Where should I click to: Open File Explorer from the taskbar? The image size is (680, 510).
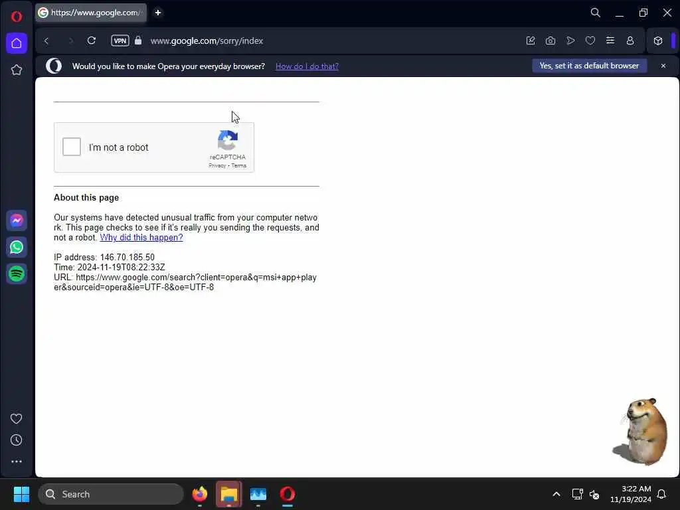[x=228, y=494]
